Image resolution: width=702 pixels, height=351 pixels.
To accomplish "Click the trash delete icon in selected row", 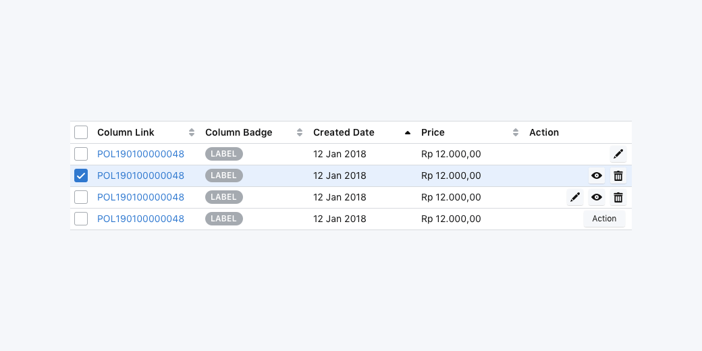I will [x=618, y=175].
